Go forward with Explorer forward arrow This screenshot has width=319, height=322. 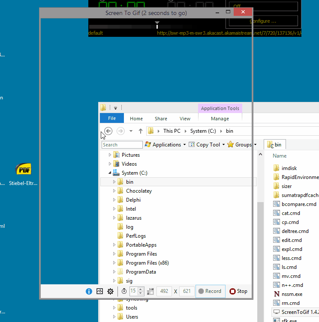120,131
